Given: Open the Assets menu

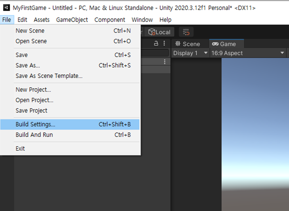Looking at the screenshot, I should coord(42,20).
